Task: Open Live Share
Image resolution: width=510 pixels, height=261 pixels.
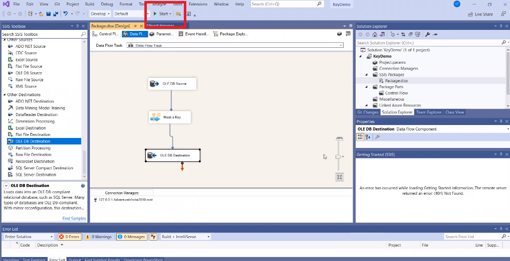Action: point(481,14)
